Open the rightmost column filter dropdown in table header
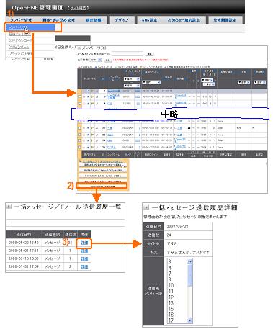 click(259, 82)
